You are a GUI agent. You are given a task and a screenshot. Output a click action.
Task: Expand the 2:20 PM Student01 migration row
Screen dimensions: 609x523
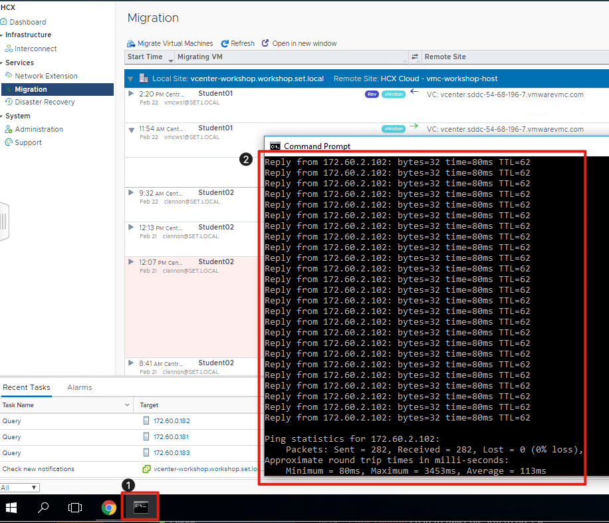pyautogui.click(x=131, y=94)
